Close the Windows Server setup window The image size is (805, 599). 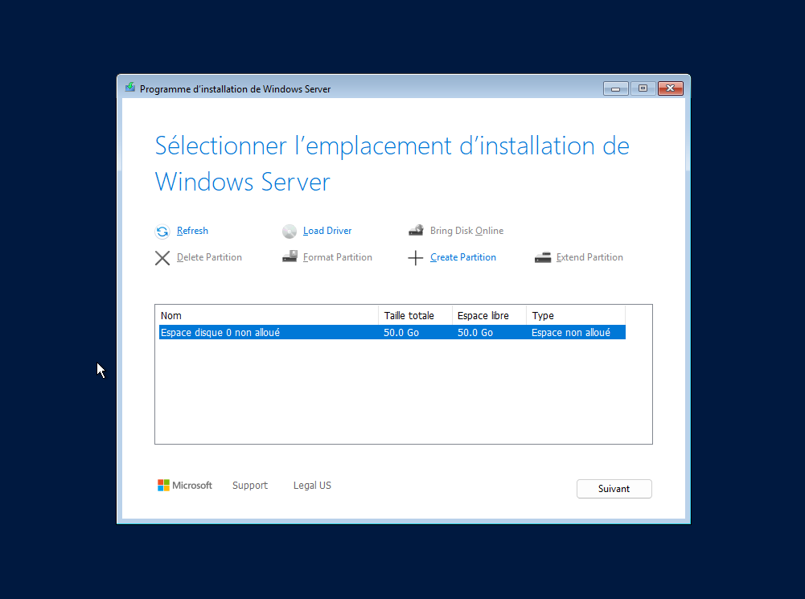coord(671,88)
